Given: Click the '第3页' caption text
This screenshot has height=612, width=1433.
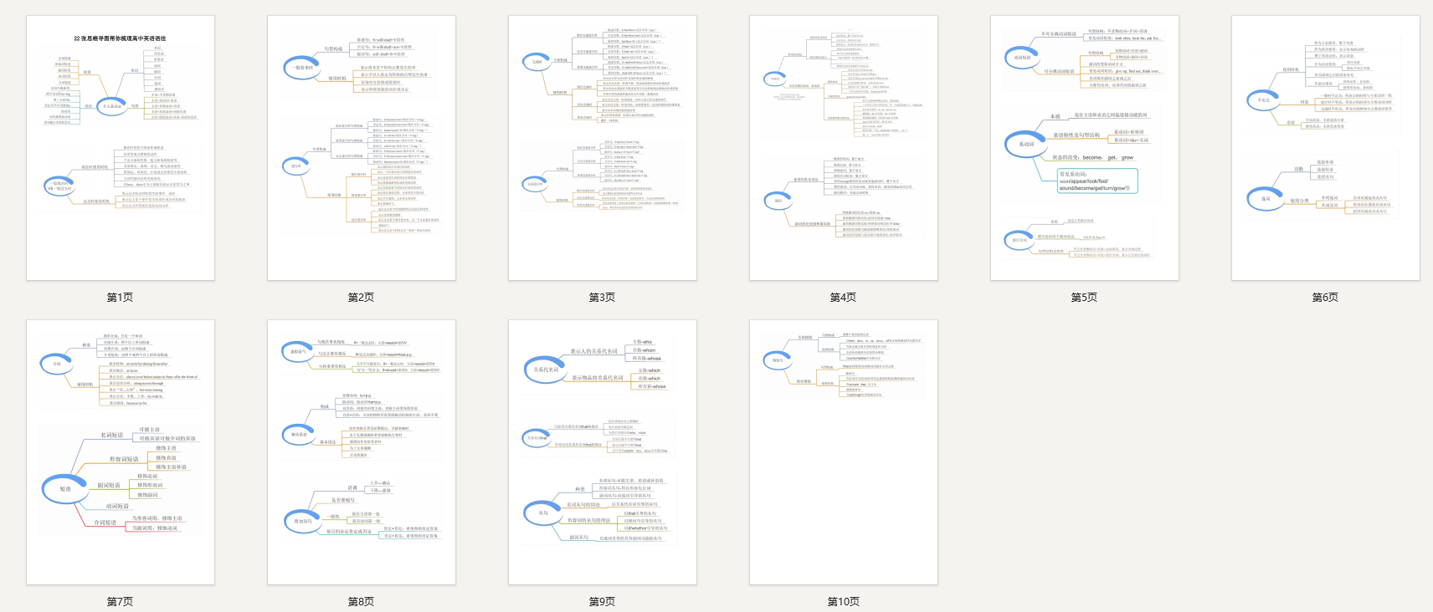Looking at the screenshot, I should coord(602,298).
